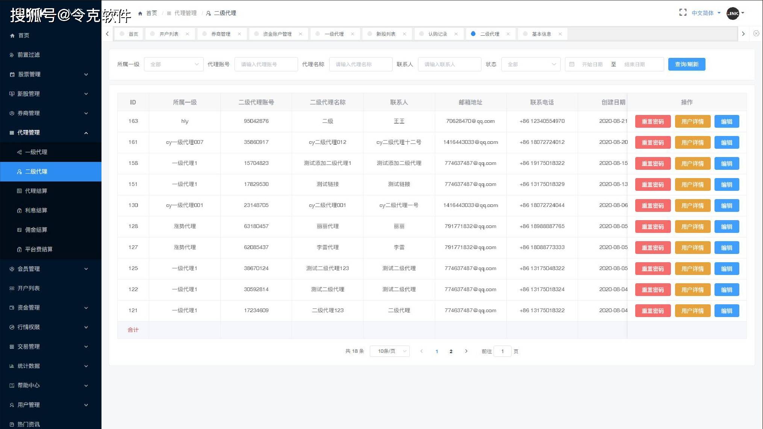Click email 70628470@qq.com cell
The image size is (763, 429).
[x=470, y=121]
